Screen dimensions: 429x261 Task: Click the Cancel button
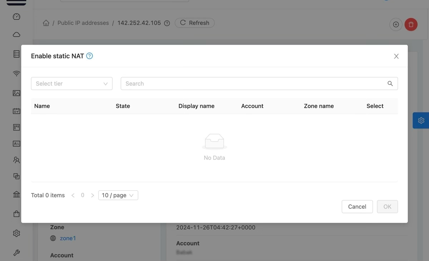pos(357,207)
